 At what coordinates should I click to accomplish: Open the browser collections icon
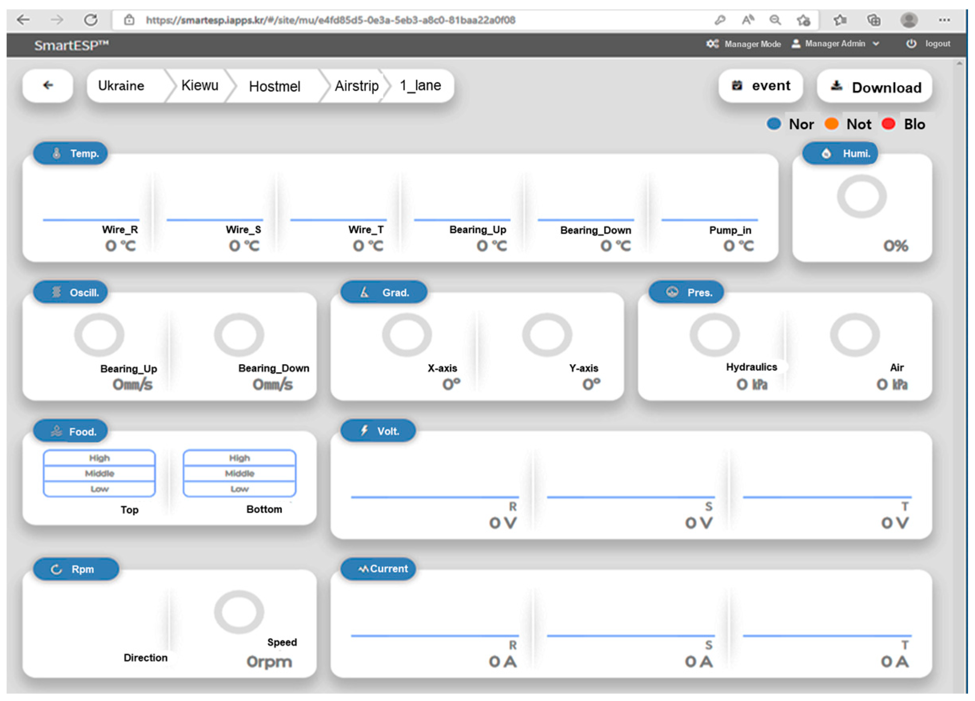tap(873, 20)
